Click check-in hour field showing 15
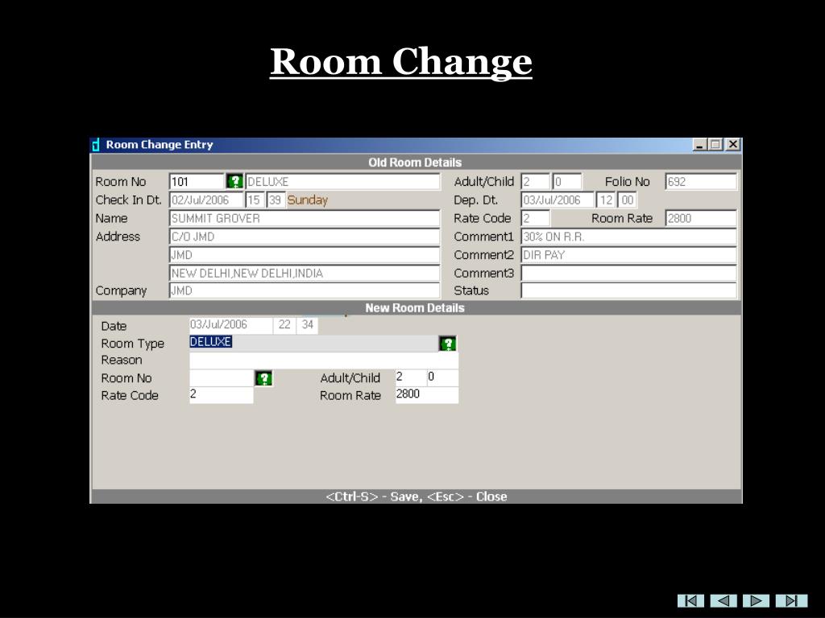This screenshot has width=825, height=618. [x=255, y=200]
